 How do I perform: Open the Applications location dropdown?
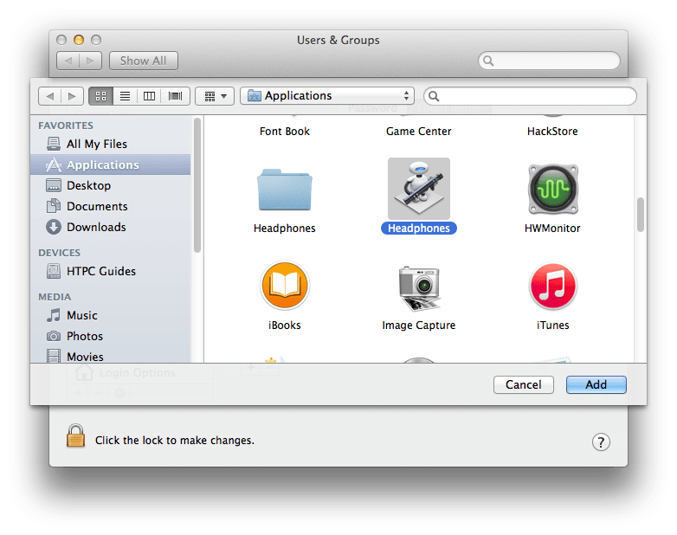[327, 96]
